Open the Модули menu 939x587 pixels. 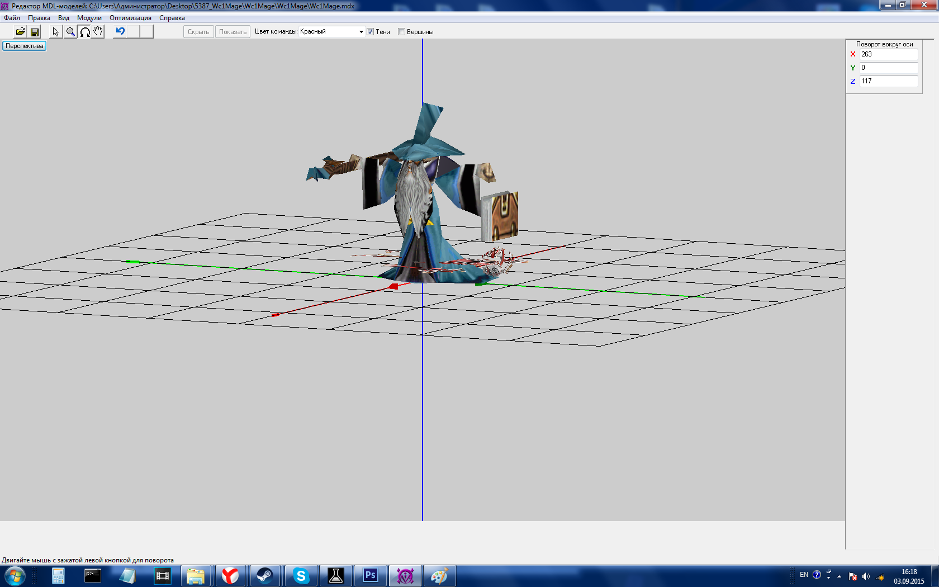(x=89, y=18)
